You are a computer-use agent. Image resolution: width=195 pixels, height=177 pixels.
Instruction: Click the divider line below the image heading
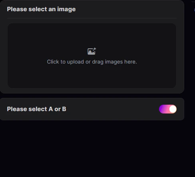(x=92, y=18)
